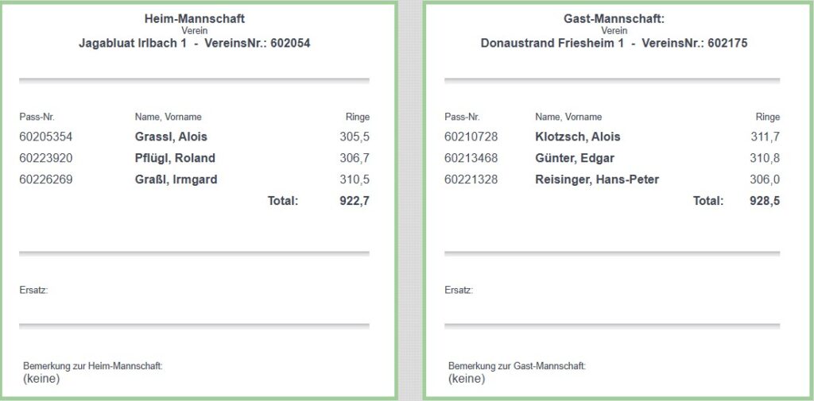
Task: Select Klotzsch, Alois in guest team
Action: 578,137
